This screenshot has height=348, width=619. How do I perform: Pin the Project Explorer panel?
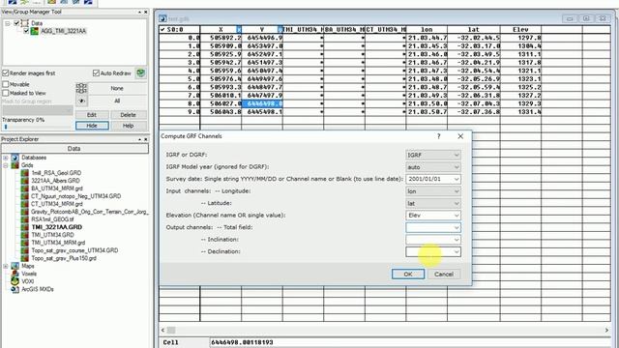tap(139, 139)
